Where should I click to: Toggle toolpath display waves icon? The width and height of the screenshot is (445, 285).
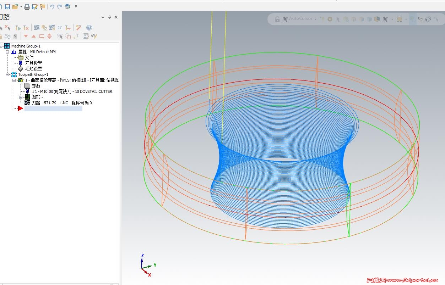click(x=7, y=36)
